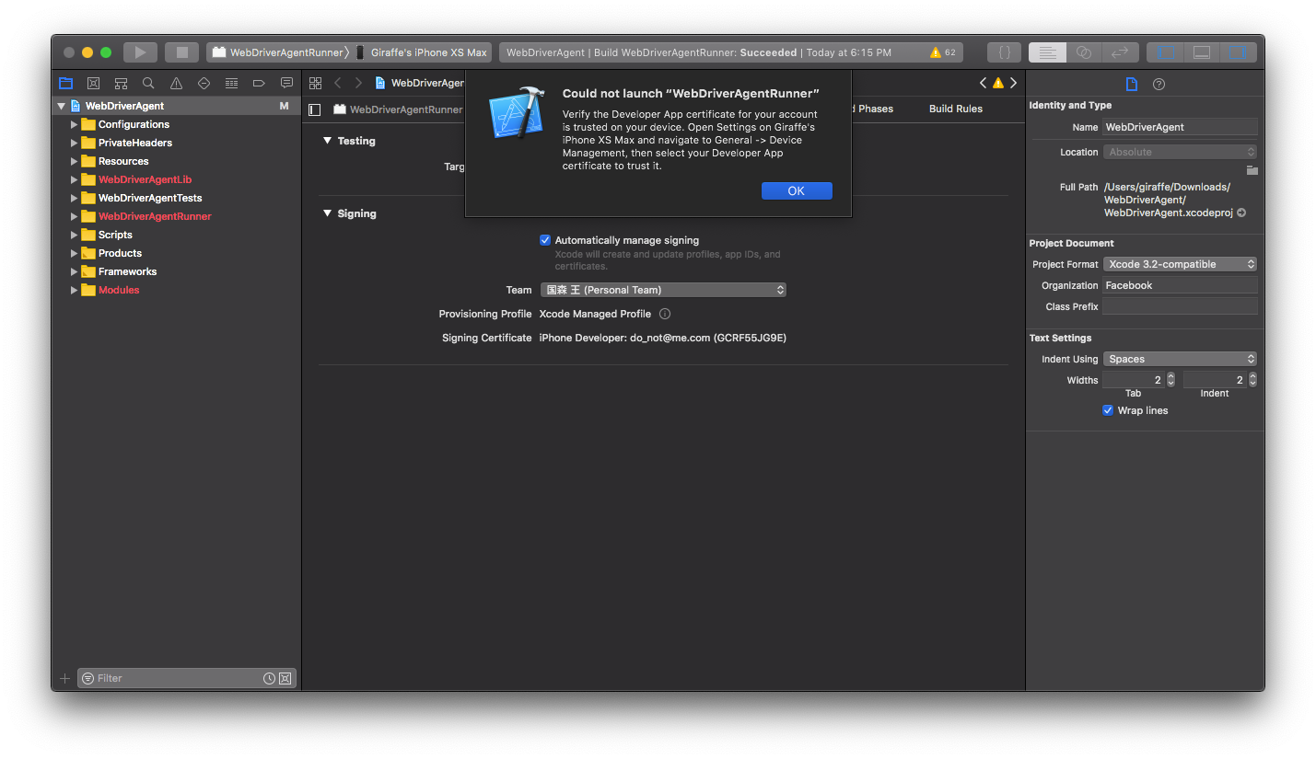Add a new file with plus button
This screenshot has width=1316, height=759.
coord(64,678)
